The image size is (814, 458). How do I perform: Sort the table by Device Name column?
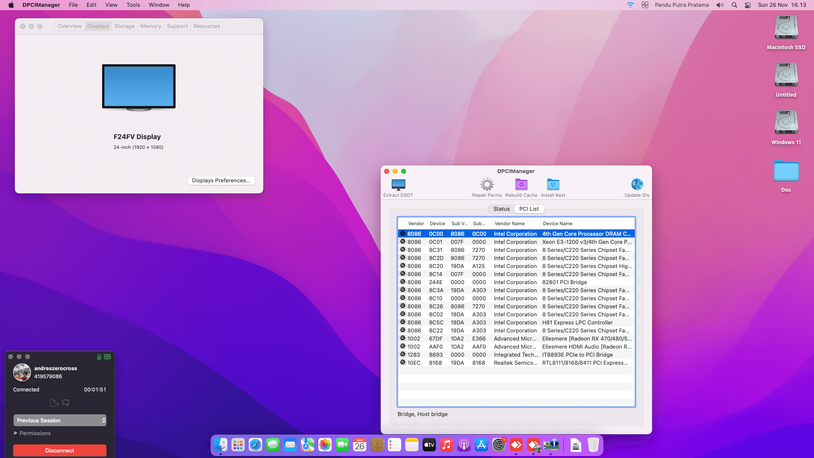588,223
